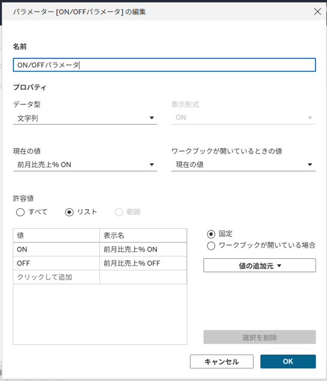Click the 前月比売上% ON display name cell
The image size is (327, 381).
click(x=143, y=249)
